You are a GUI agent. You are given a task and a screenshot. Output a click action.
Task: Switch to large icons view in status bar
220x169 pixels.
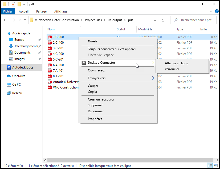click(x=216, y=166)
